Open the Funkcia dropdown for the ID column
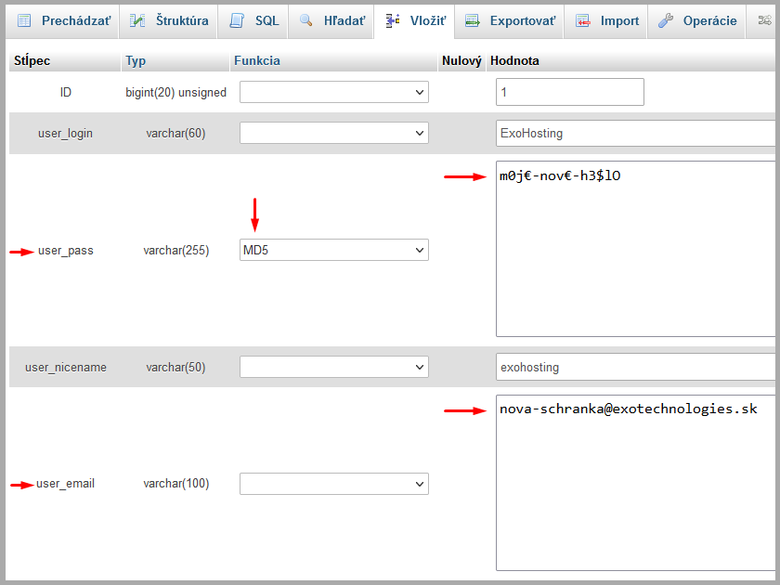The height and width of the screenshot is (585, 780). tap(334, 92)
